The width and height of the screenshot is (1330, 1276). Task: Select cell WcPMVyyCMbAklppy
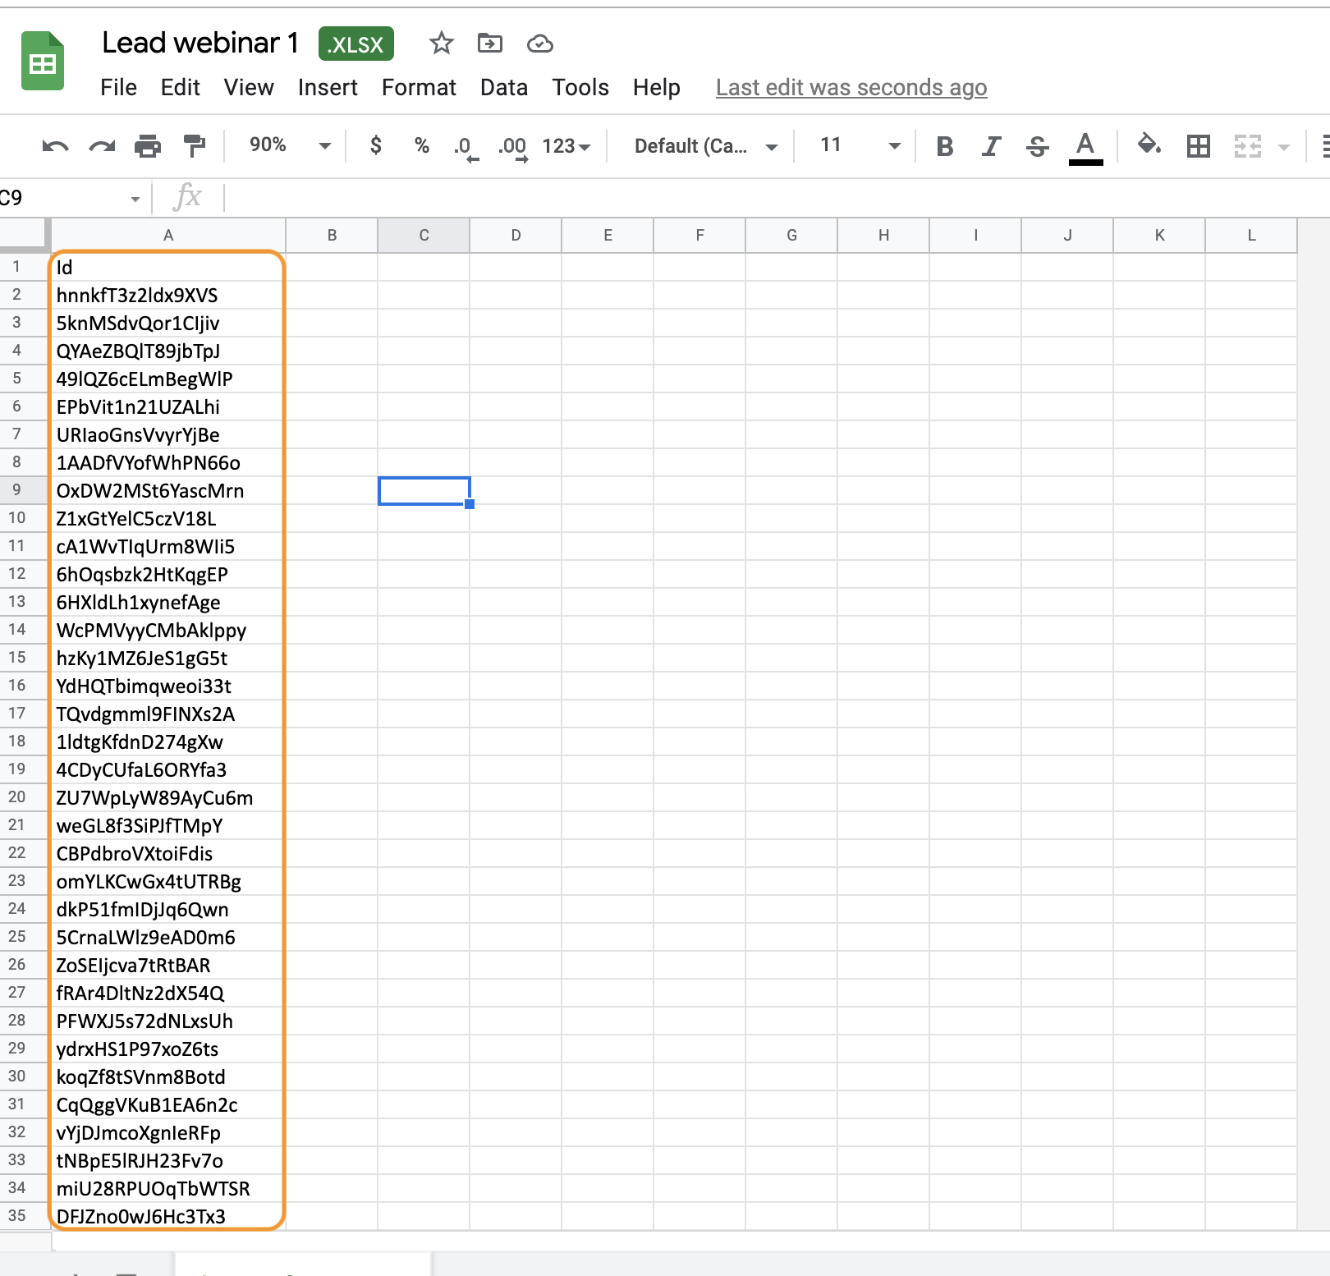coord(168,630)
